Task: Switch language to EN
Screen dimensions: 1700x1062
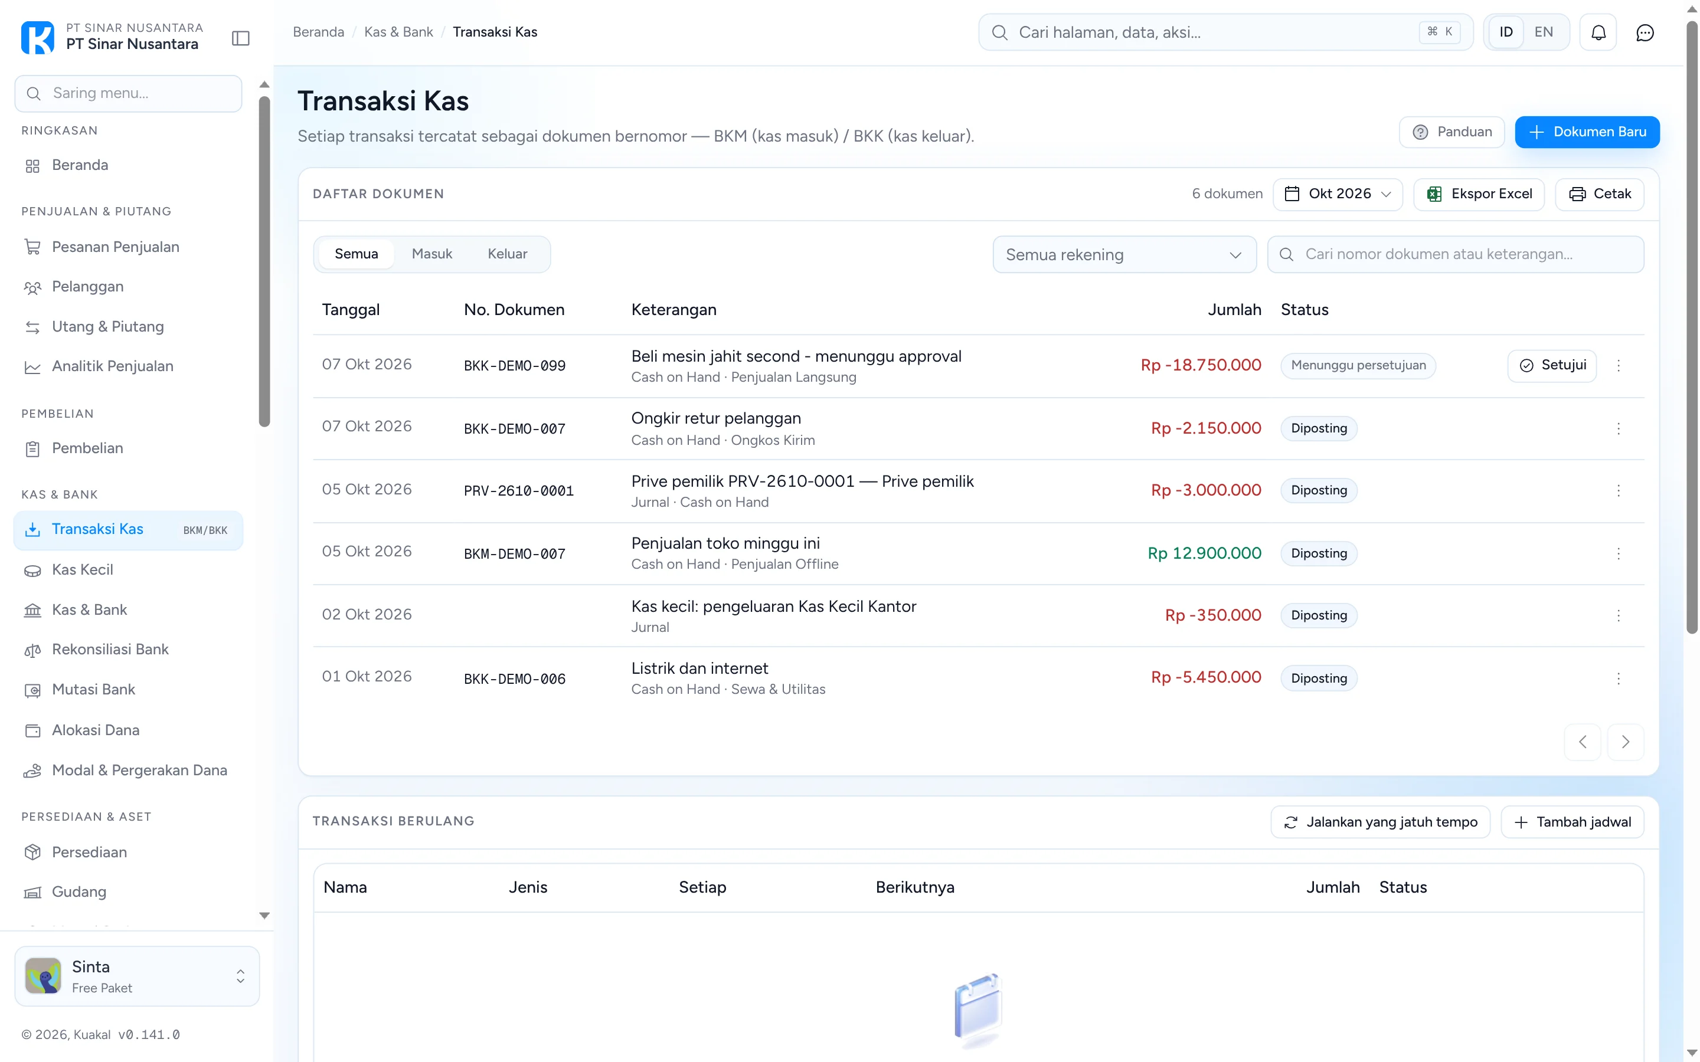Action: 1544,32
